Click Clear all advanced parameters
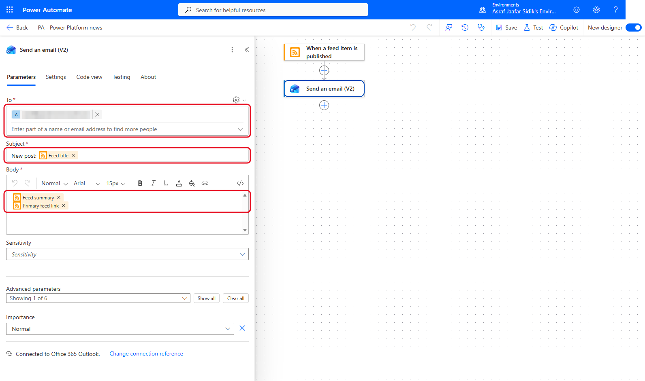Image resolution: width=645 pixels, height=381 pixels. (x=236, y=298)
